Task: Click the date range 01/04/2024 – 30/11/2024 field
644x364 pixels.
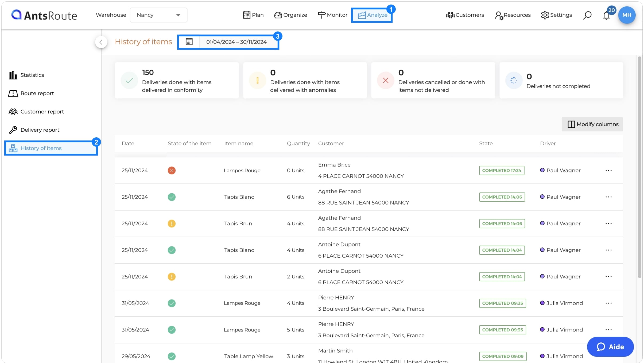Action: click(x=236, y=42)
